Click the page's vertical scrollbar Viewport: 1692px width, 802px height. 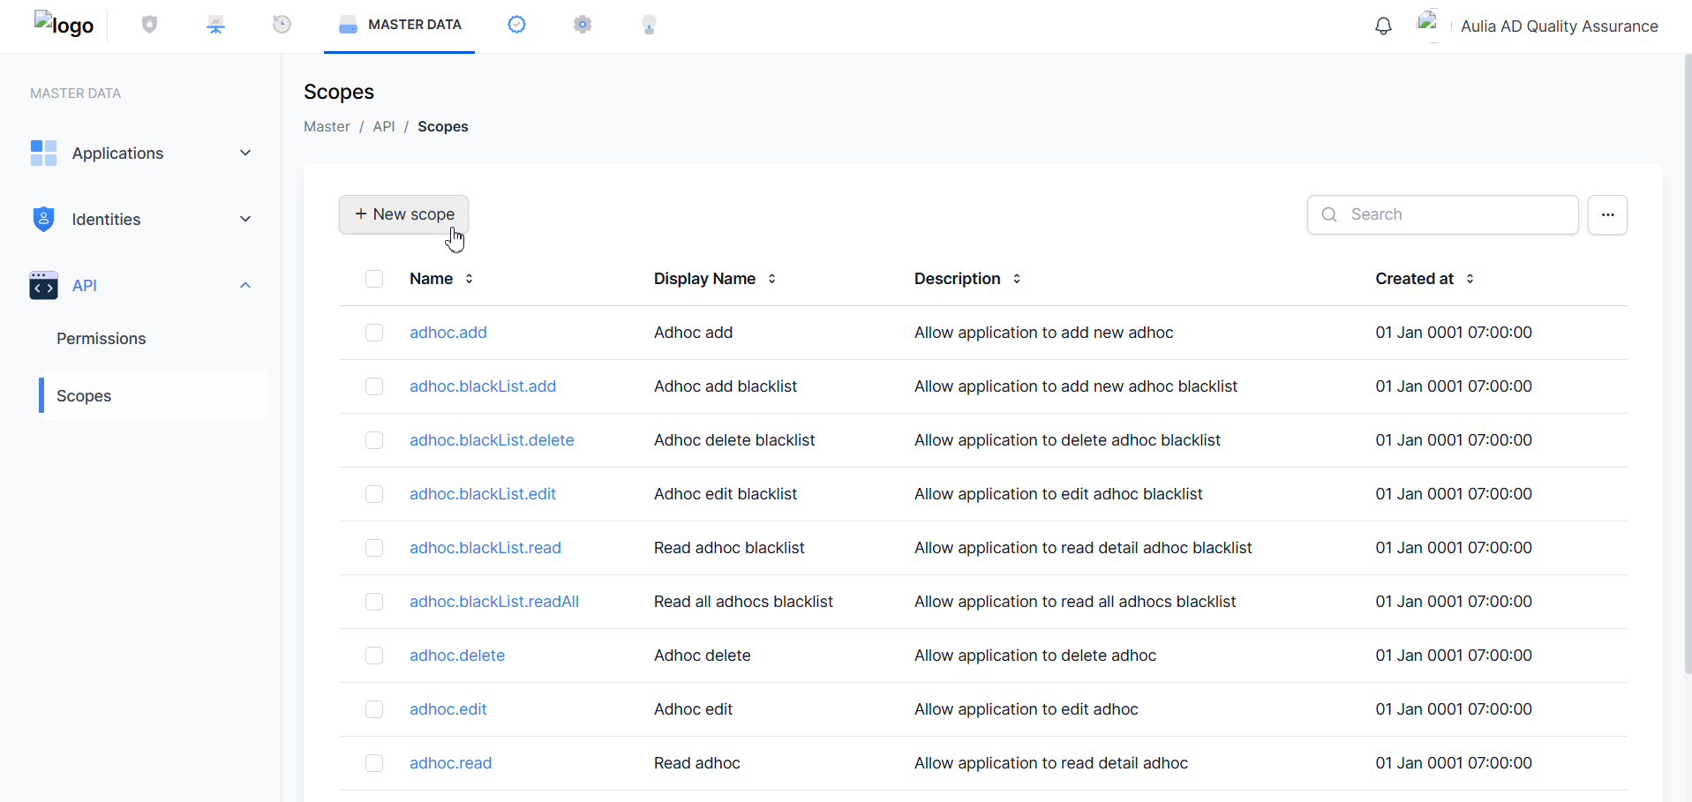[x=1688, y=362]
